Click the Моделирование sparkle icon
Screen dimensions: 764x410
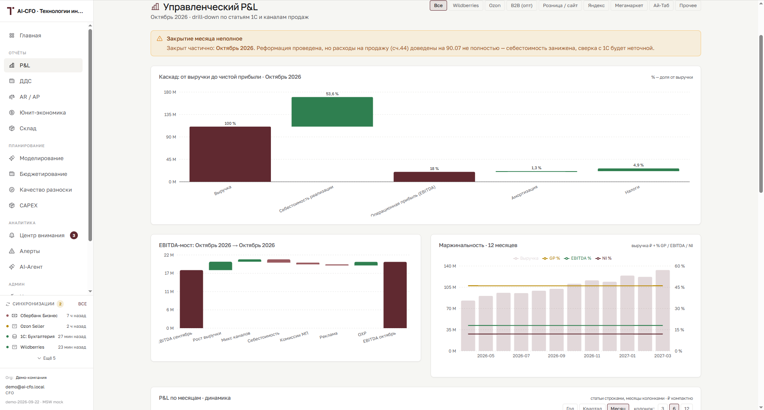tap(12, 158)
